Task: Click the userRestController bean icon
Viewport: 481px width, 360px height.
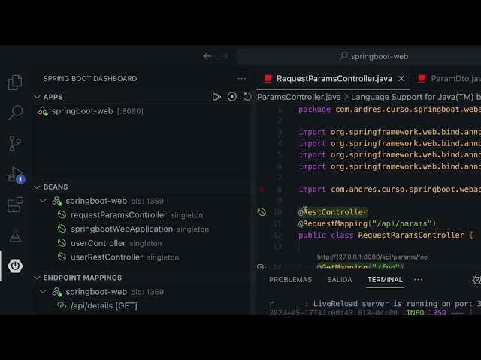Action: click(x=62, y=256)
